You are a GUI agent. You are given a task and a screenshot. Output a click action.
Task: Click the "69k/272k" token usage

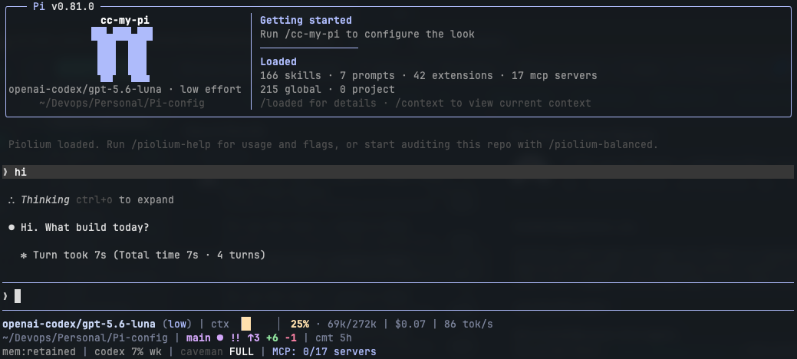click(x=352, y=324)
